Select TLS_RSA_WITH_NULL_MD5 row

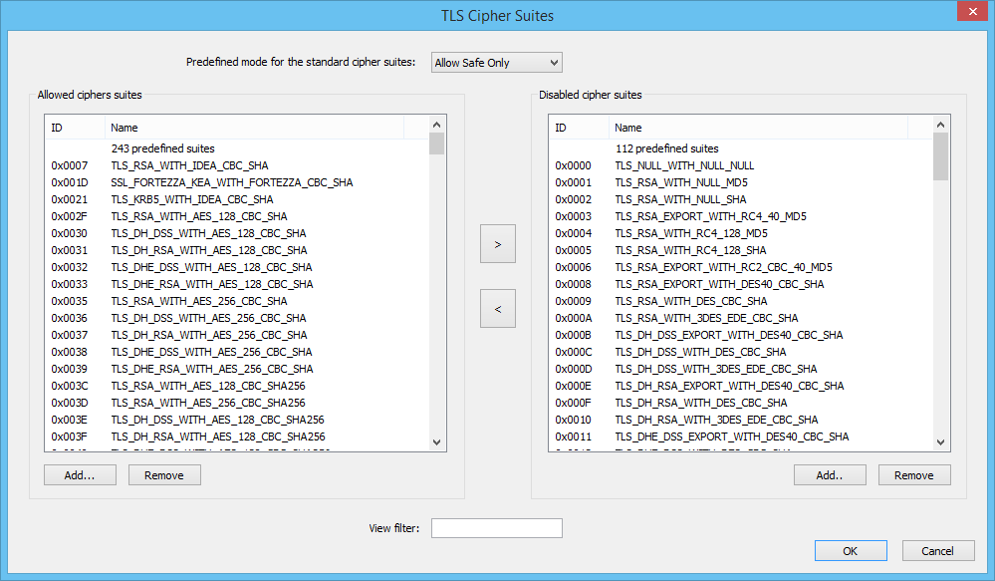coord(741,182)
